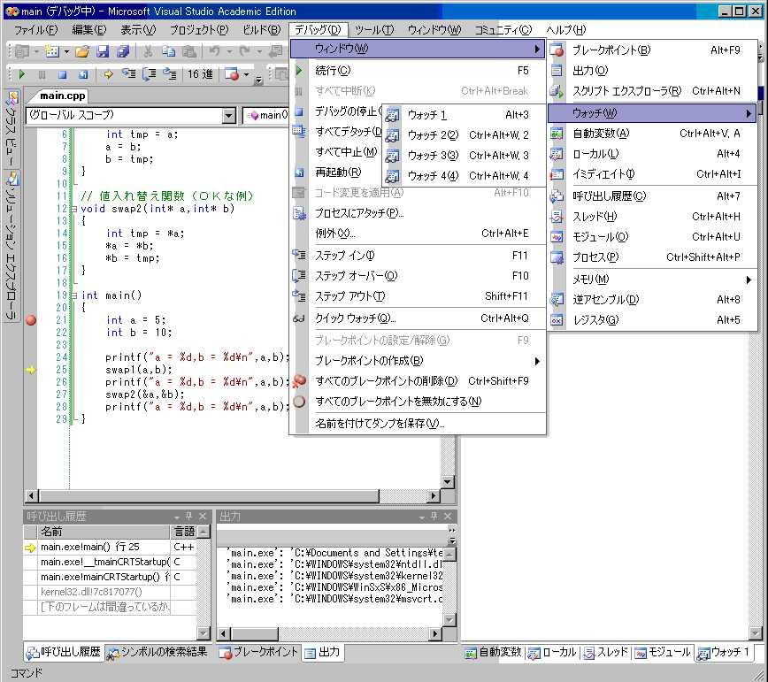
Task: Toggle auto-hide pin on 出力 panel
Action: tap(434, 517)
